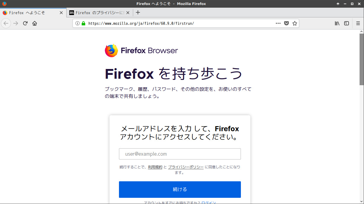Go forward one page
The height and width of the screenshot is (204, 364).
click(16, 23)
